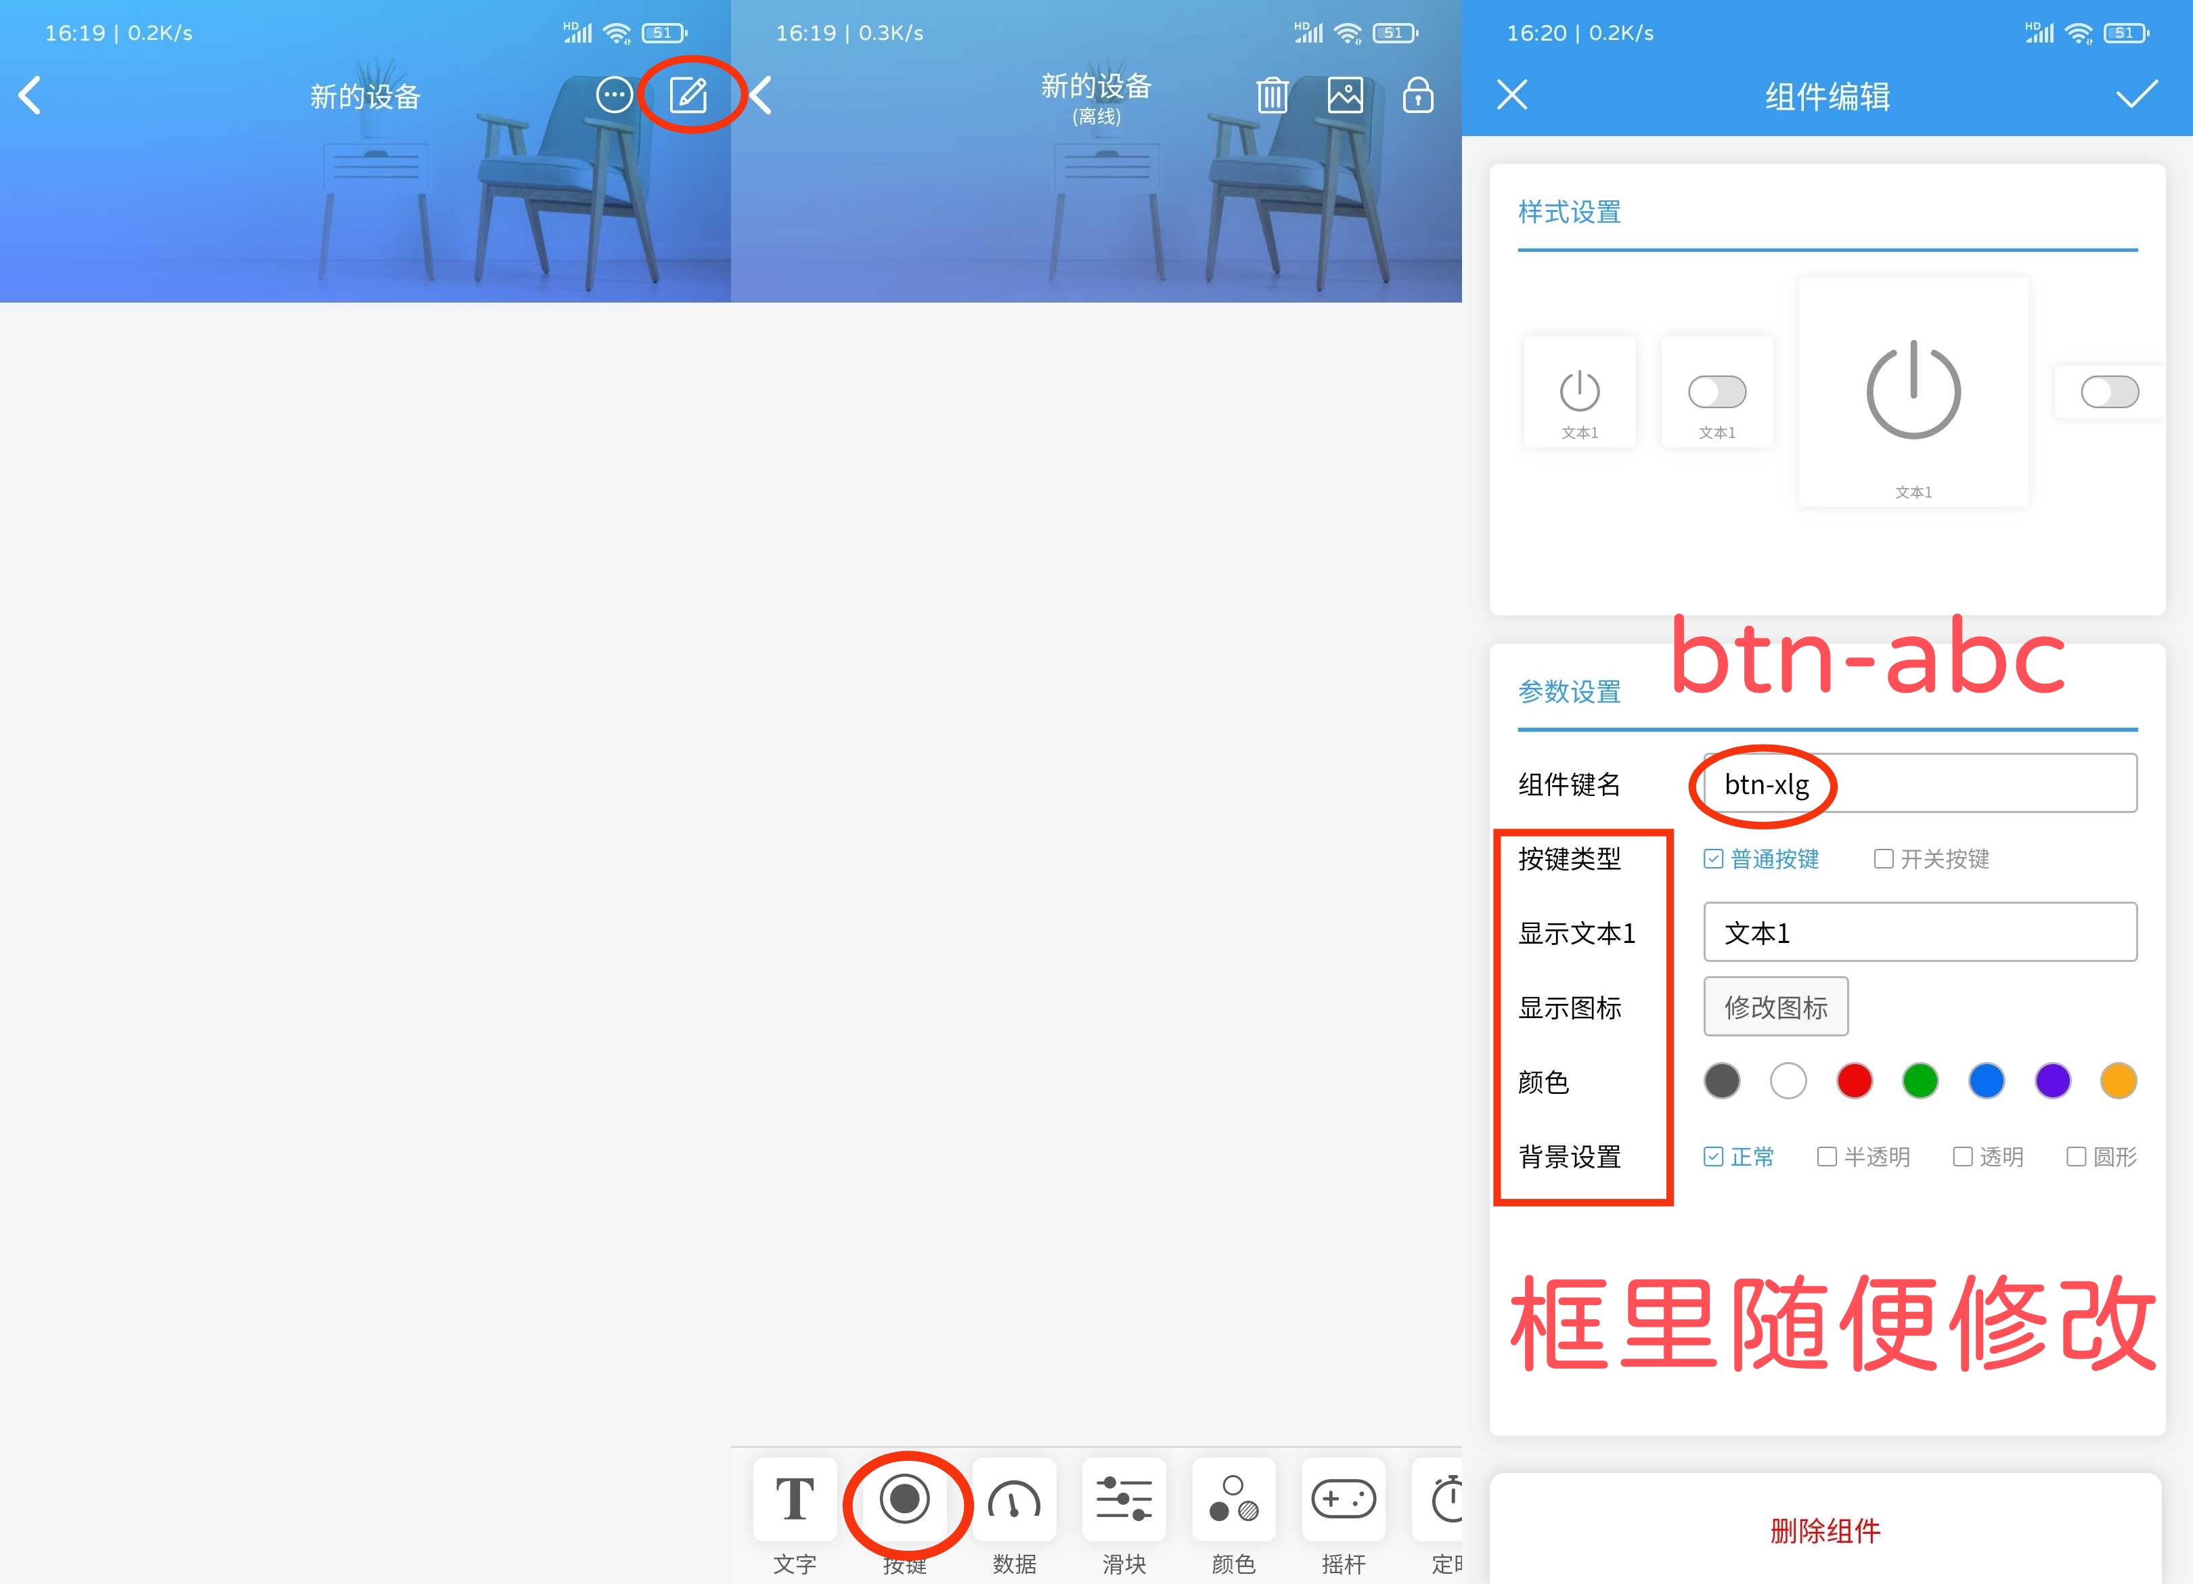
Task: Open the more options ellipsis icon
Action: pyautogui.click(x=614, y=95)
